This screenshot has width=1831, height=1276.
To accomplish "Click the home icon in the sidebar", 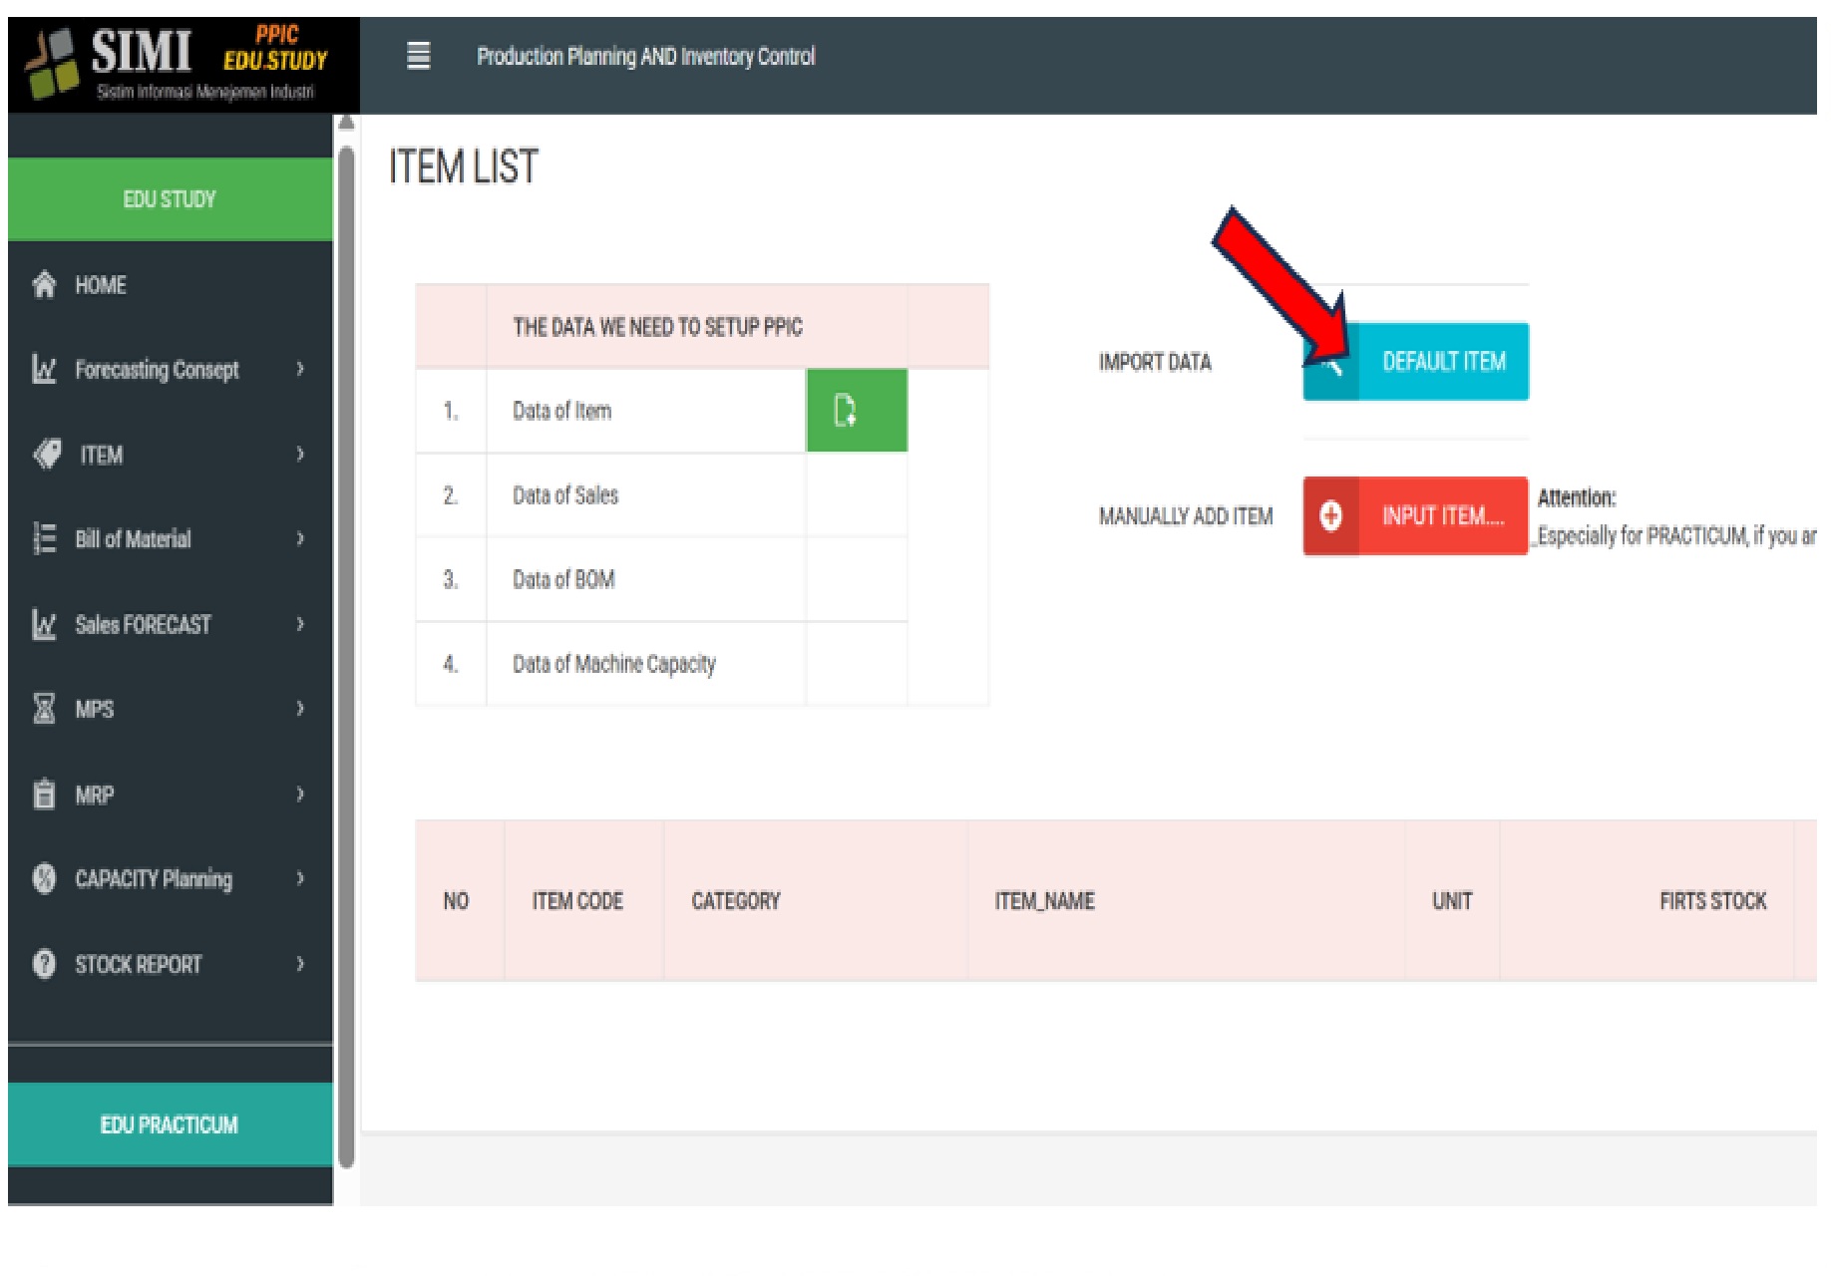I will tap(45, 285).
